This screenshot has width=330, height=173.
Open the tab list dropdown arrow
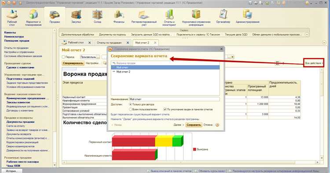point(324,43)
